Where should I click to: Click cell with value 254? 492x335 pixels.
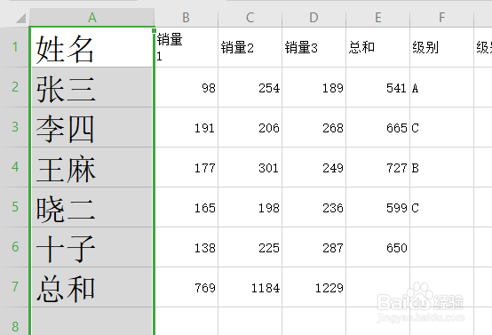[250, 87]
